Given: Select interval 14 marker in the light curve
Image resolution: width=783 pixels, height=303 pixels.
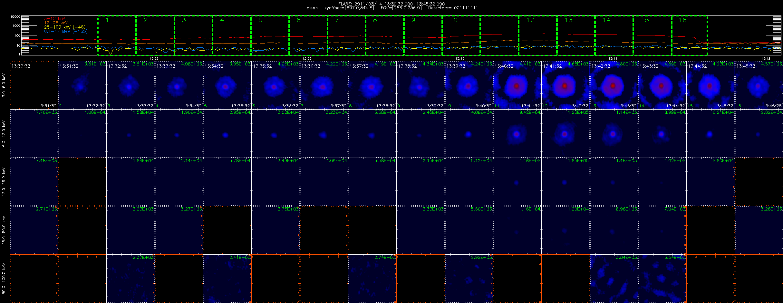Looking at the screenshot, I should 607,20.
